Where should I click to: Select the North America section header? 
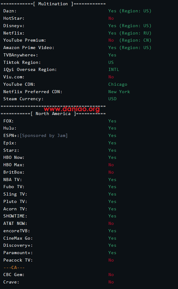pos(53,114)
